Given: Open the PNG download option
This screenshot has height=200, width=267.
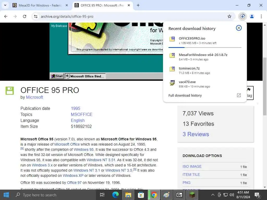Looking at the screenshot, I should point(186,183).
